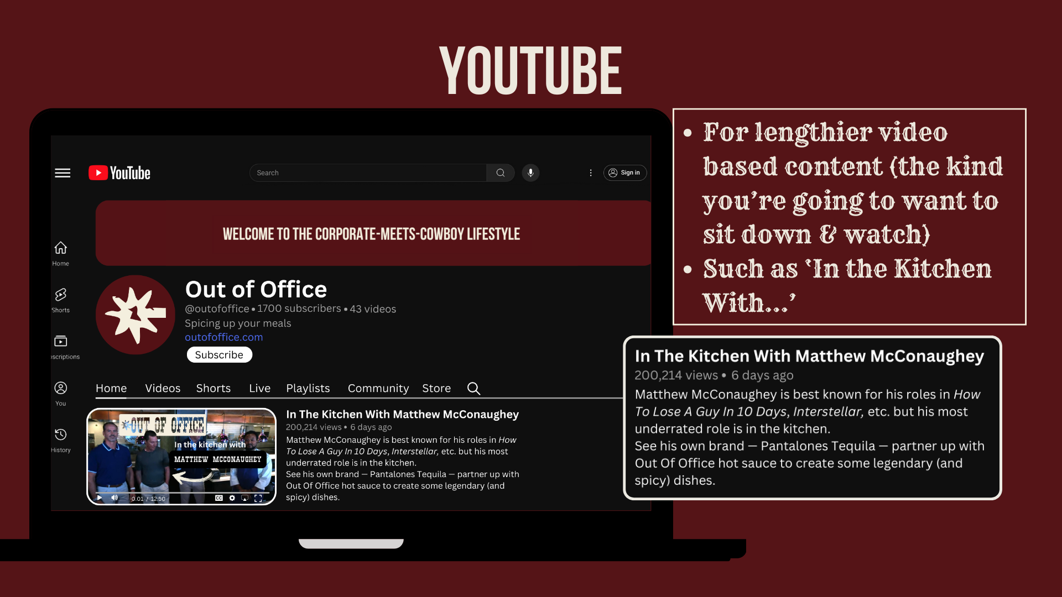Activate voice search microphone
Viewport: 1062px width, 597px height.
530,173
